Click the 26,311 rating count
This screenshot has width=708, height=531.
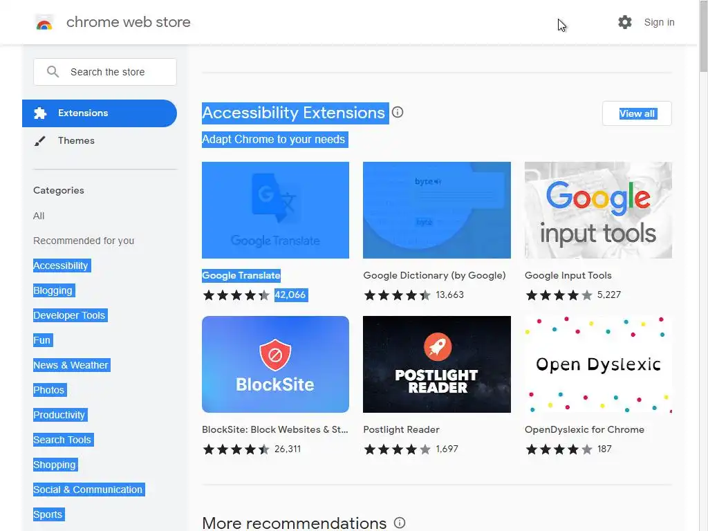click(288, 449)
